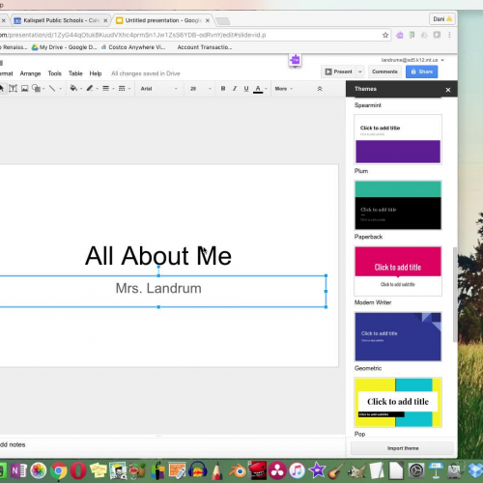This screenshot has height=483, width=483.
Task: Expand the Line tool dropdown arrow
Action: 60,89
